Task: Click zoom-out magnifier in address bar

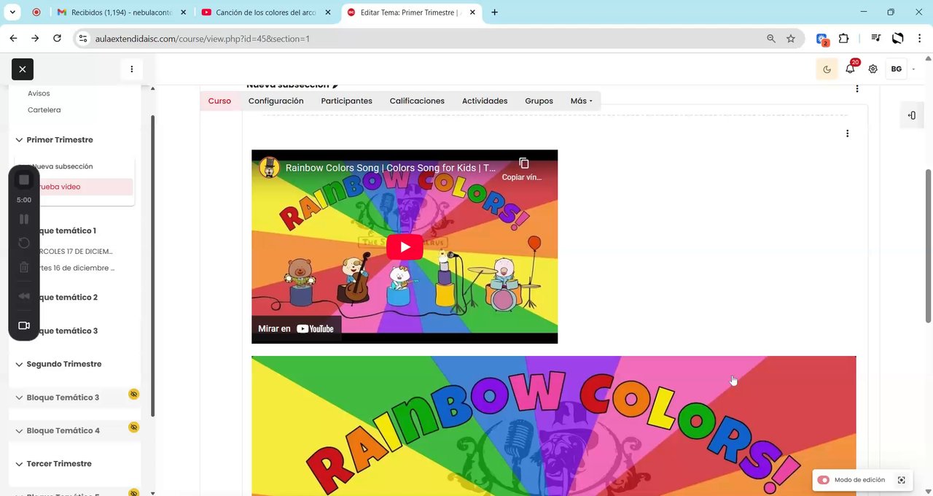Action: (771, 39)
